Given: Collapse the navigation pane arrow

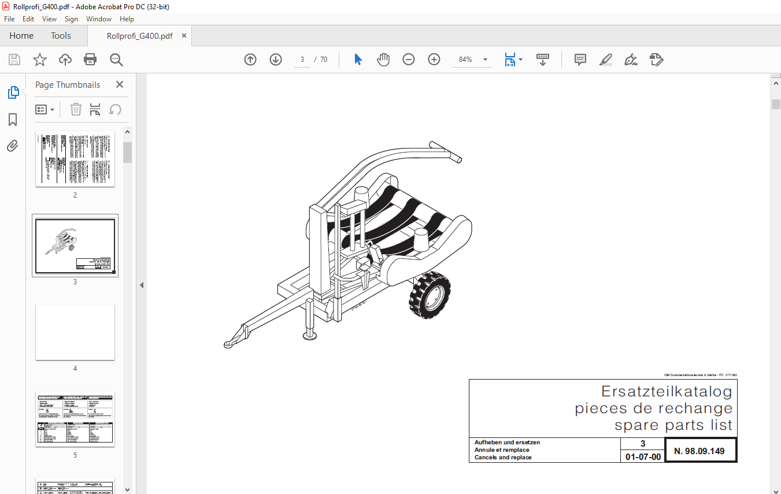Looking at the screenshot, I should coord(142,285).
